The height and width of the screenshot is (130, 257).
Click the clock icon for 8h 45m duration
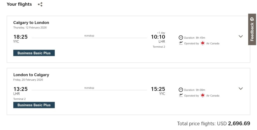pos(181,37)
